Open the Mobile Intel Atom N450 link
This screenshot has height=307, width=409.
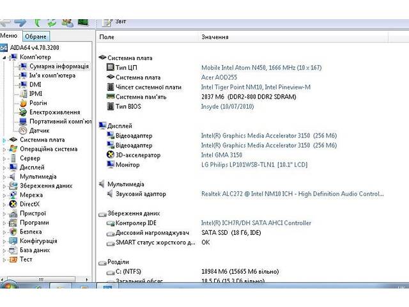tap(261, 68)
